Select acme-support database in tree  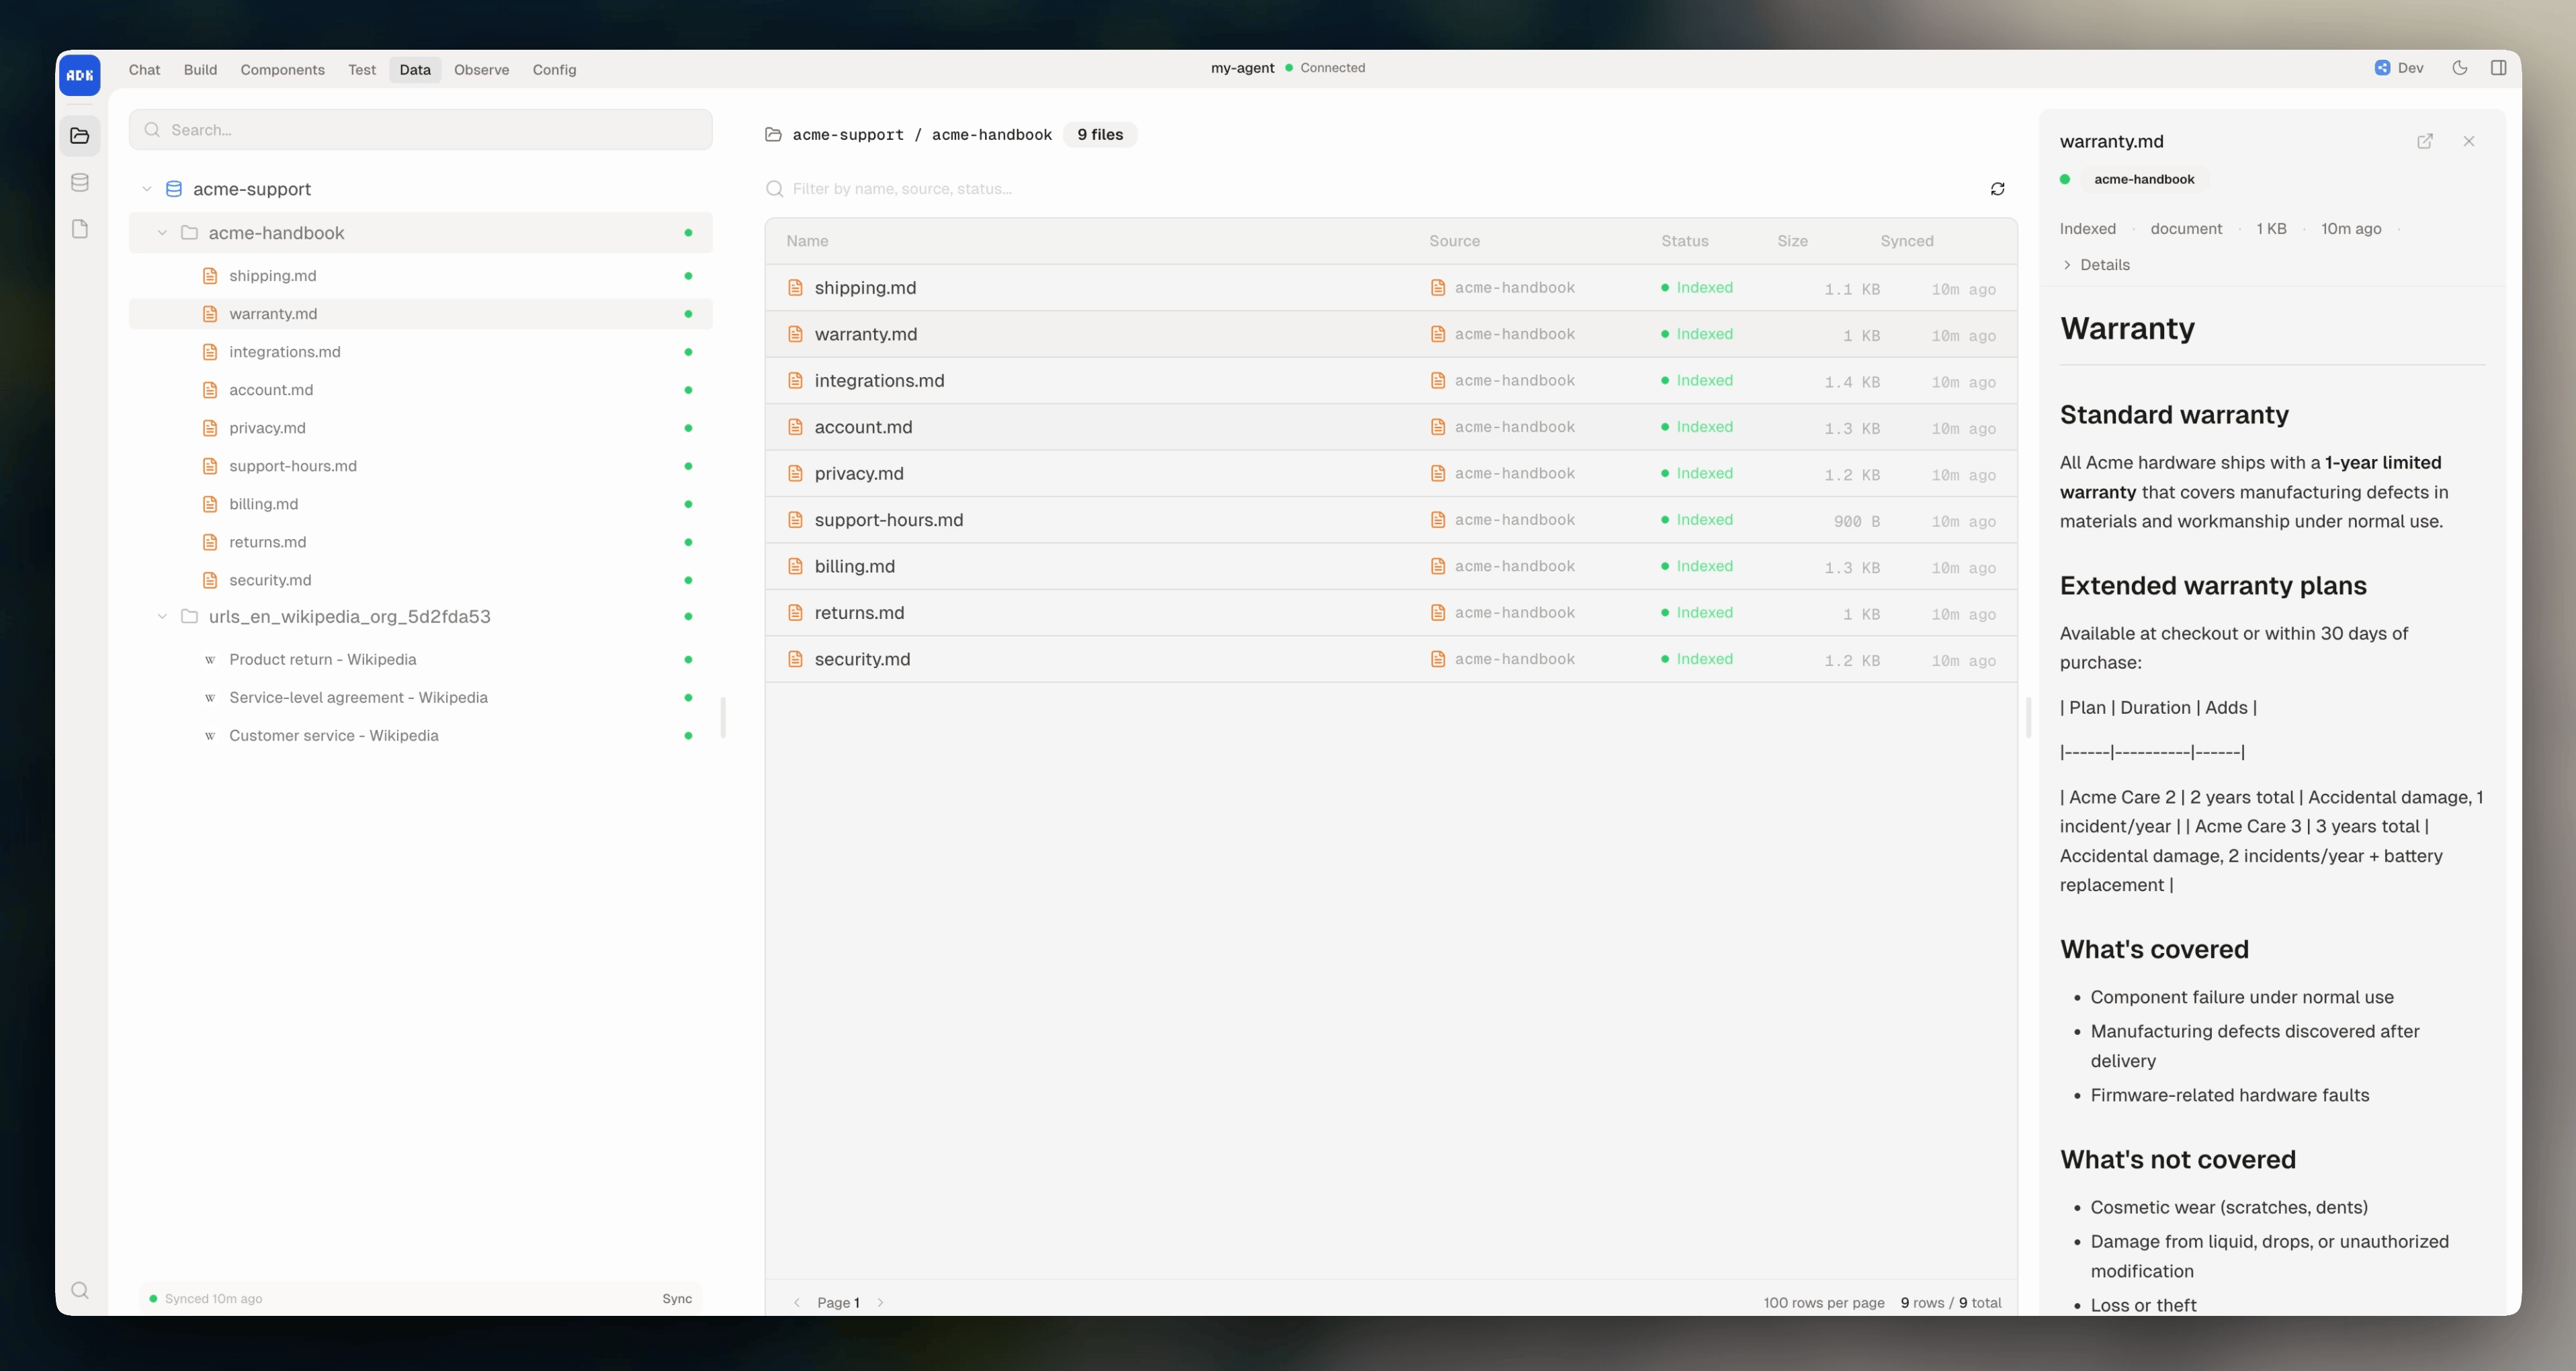pos(420,189)
